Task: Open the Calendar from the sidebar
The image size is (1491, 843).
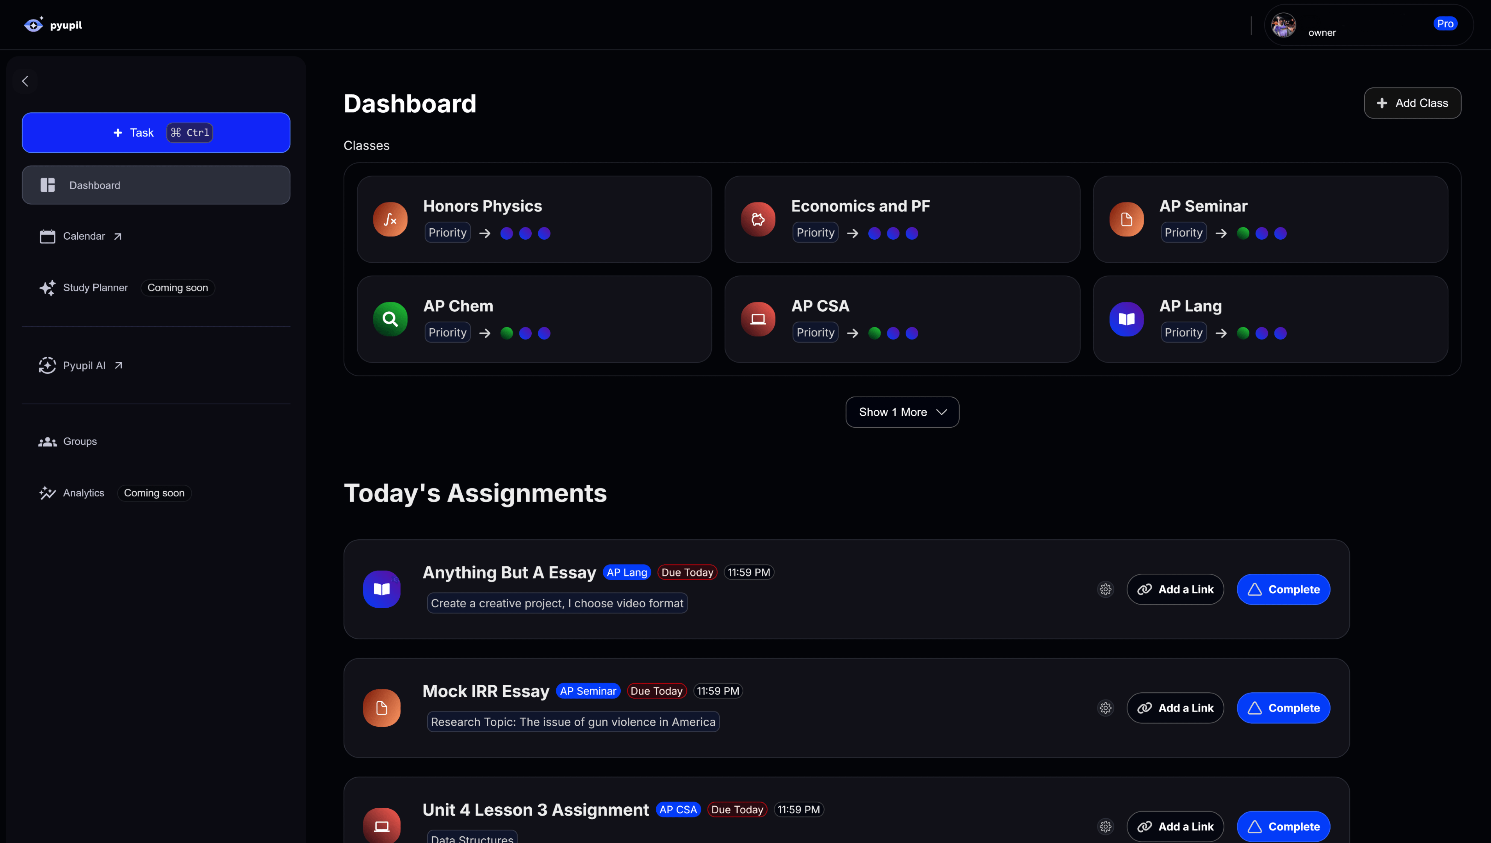Action: pos(84,236)
